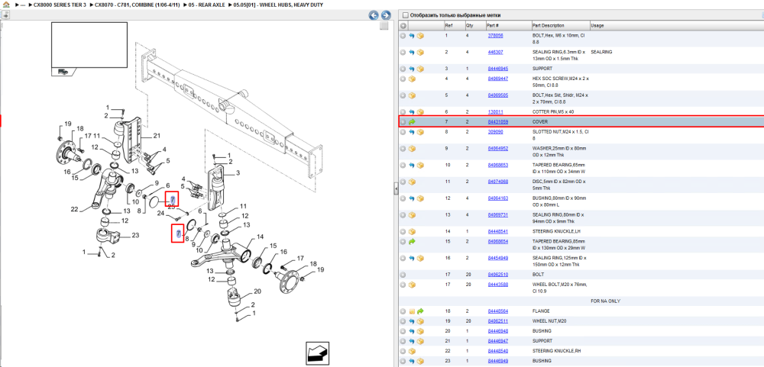This screenshot has width=764, height=367.
Task: Click callout 20 on the diagram
Action: 257,291
